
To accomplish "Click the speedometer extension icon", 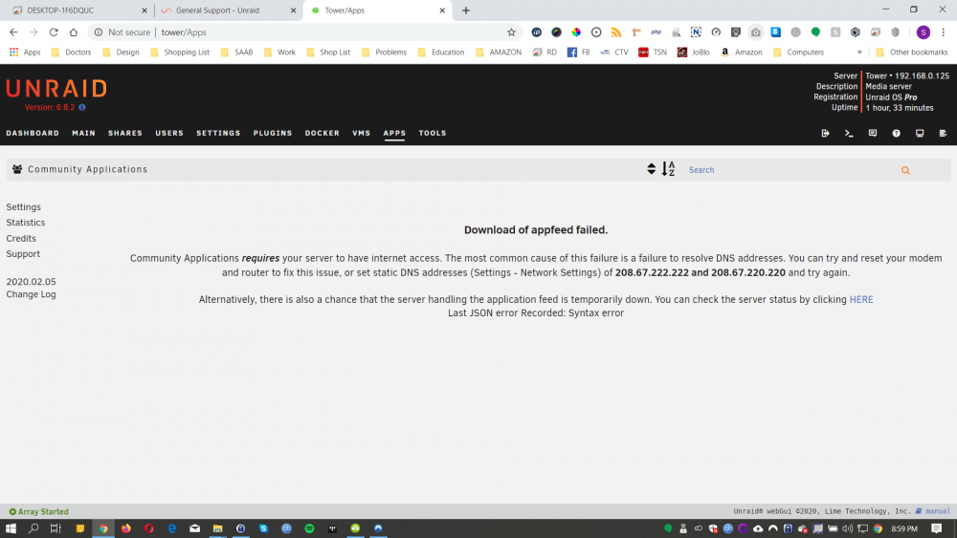I will tap(716, 32).
